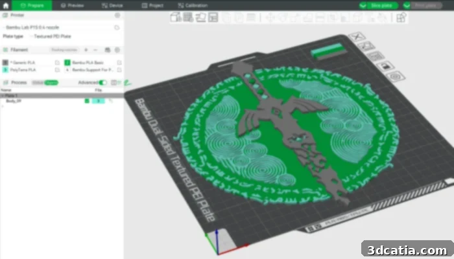Select the Rotate tool
Viewport: 454px width, 259px height.
click(x=283, y=17)
